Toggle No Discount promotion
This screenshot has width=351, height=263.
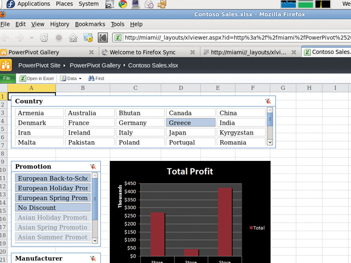(x=53, y=208)
